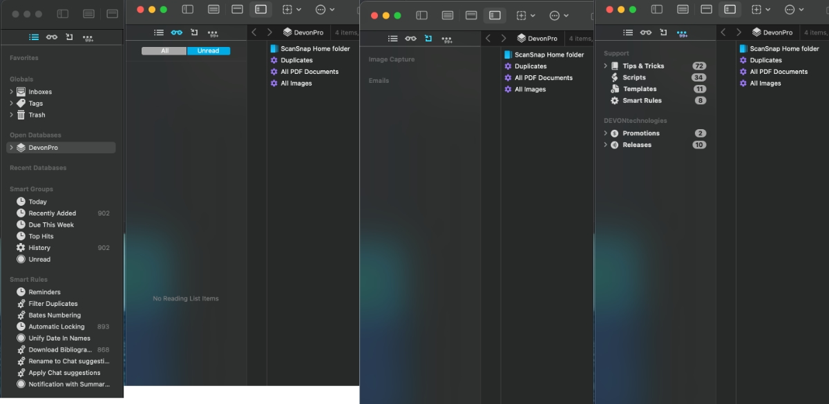This screenshot has height=404, width=829.
Task: Expand the Inboxes disclosure chevron
Action: (x=12, y=92)
